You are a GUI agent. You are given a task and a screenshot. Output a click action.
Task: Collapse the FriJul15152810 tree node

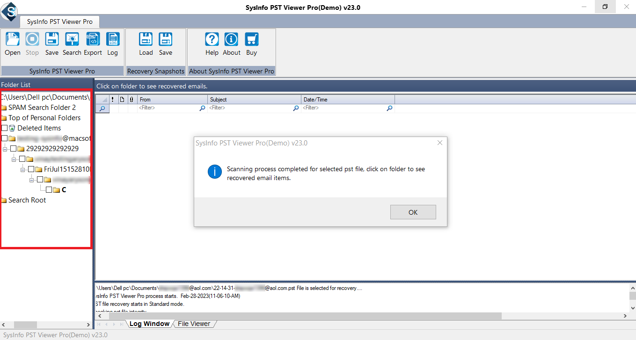[23, 169]
